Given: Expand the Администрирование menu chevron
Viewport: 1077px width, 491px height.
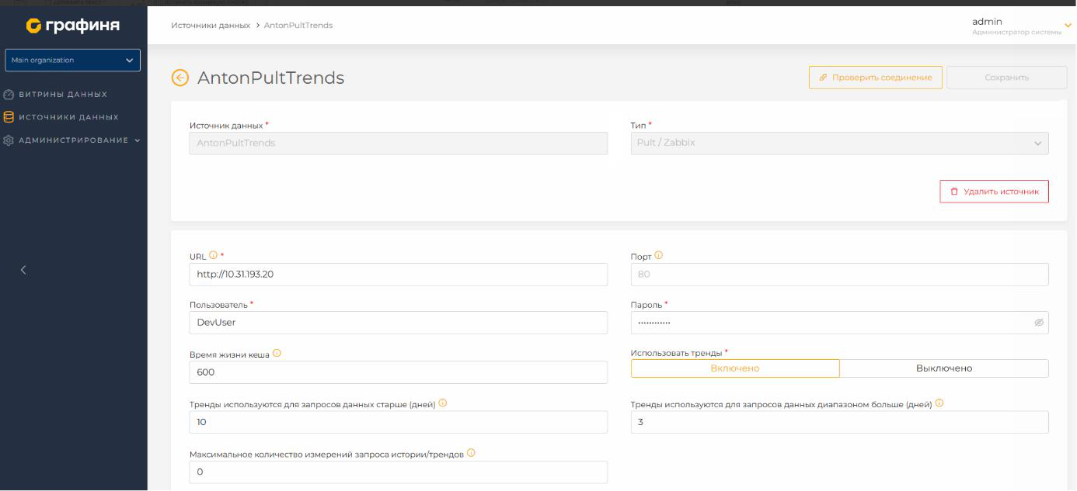Looking at the screenshot, I should click(138, 140).
